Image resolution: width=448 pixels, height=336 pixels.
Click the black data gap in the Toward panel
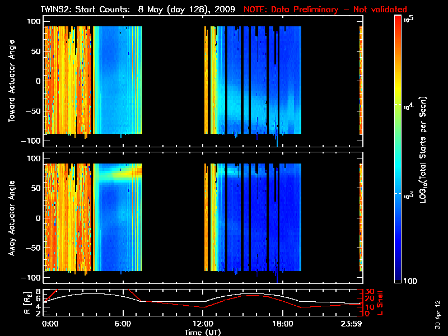pyautogui.click(x=173, y=81)
